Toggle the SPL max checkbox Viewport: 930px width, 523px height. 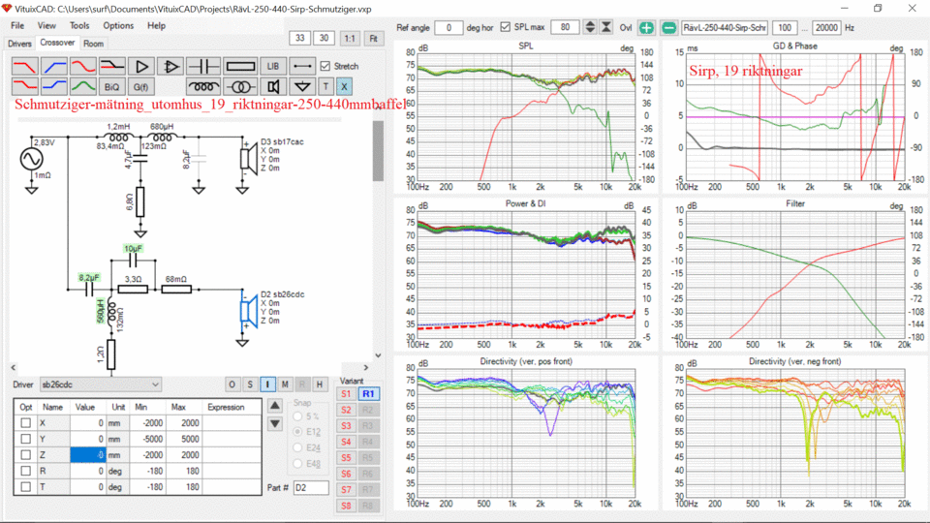(506, 27)
